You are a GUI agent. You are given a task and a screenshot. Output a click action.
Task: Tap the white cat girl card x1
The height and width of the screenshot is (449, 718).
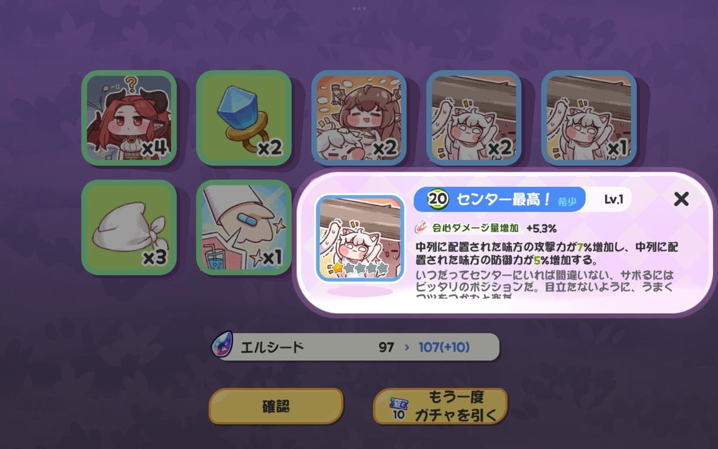589,118
